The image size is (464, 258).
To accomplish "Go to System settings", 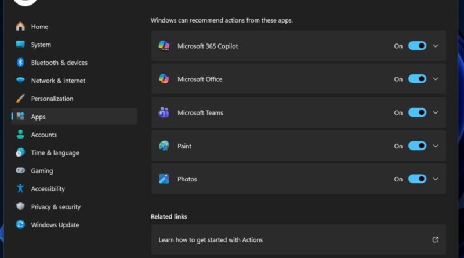I will coord(74,45).
